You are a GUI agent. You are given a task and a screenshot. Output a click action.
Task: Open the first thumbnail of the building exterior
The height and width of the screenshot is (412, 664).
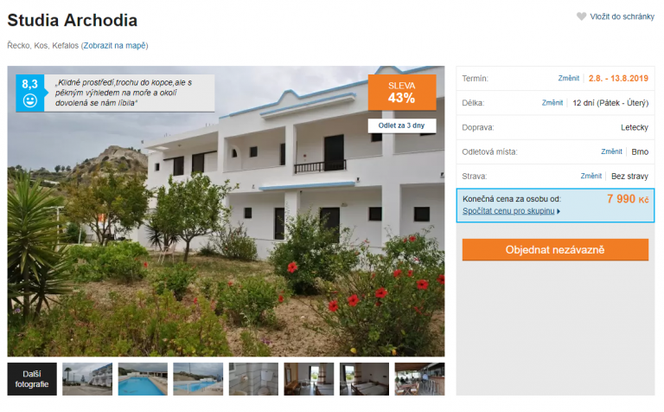(87, 379)
